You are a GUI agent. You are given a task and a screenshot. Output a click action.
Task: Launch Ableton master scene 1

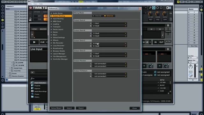point(189,12)
